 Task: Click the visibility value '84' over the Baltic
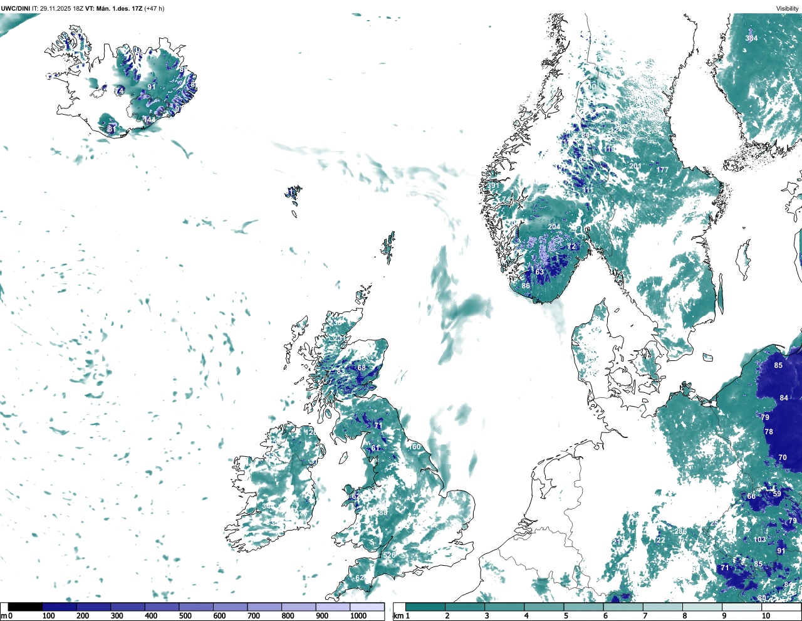[784, 398]
